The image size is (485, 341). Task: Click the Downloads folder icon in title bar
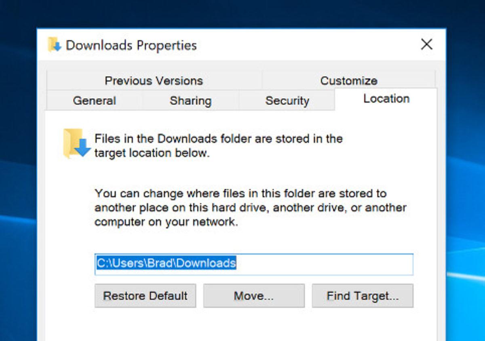coord(54,45)
